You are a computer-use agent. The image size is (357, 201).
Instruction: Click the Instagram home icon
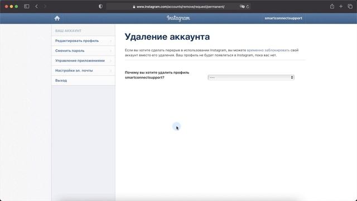coord(57,18)
